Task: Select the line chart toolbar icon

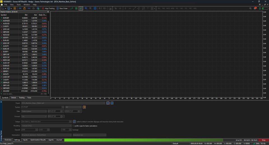Action: point(81,8)
